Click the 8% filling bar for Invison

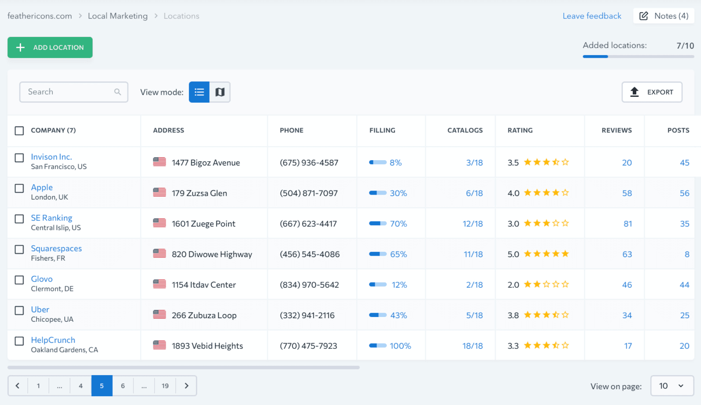[378, 162]
